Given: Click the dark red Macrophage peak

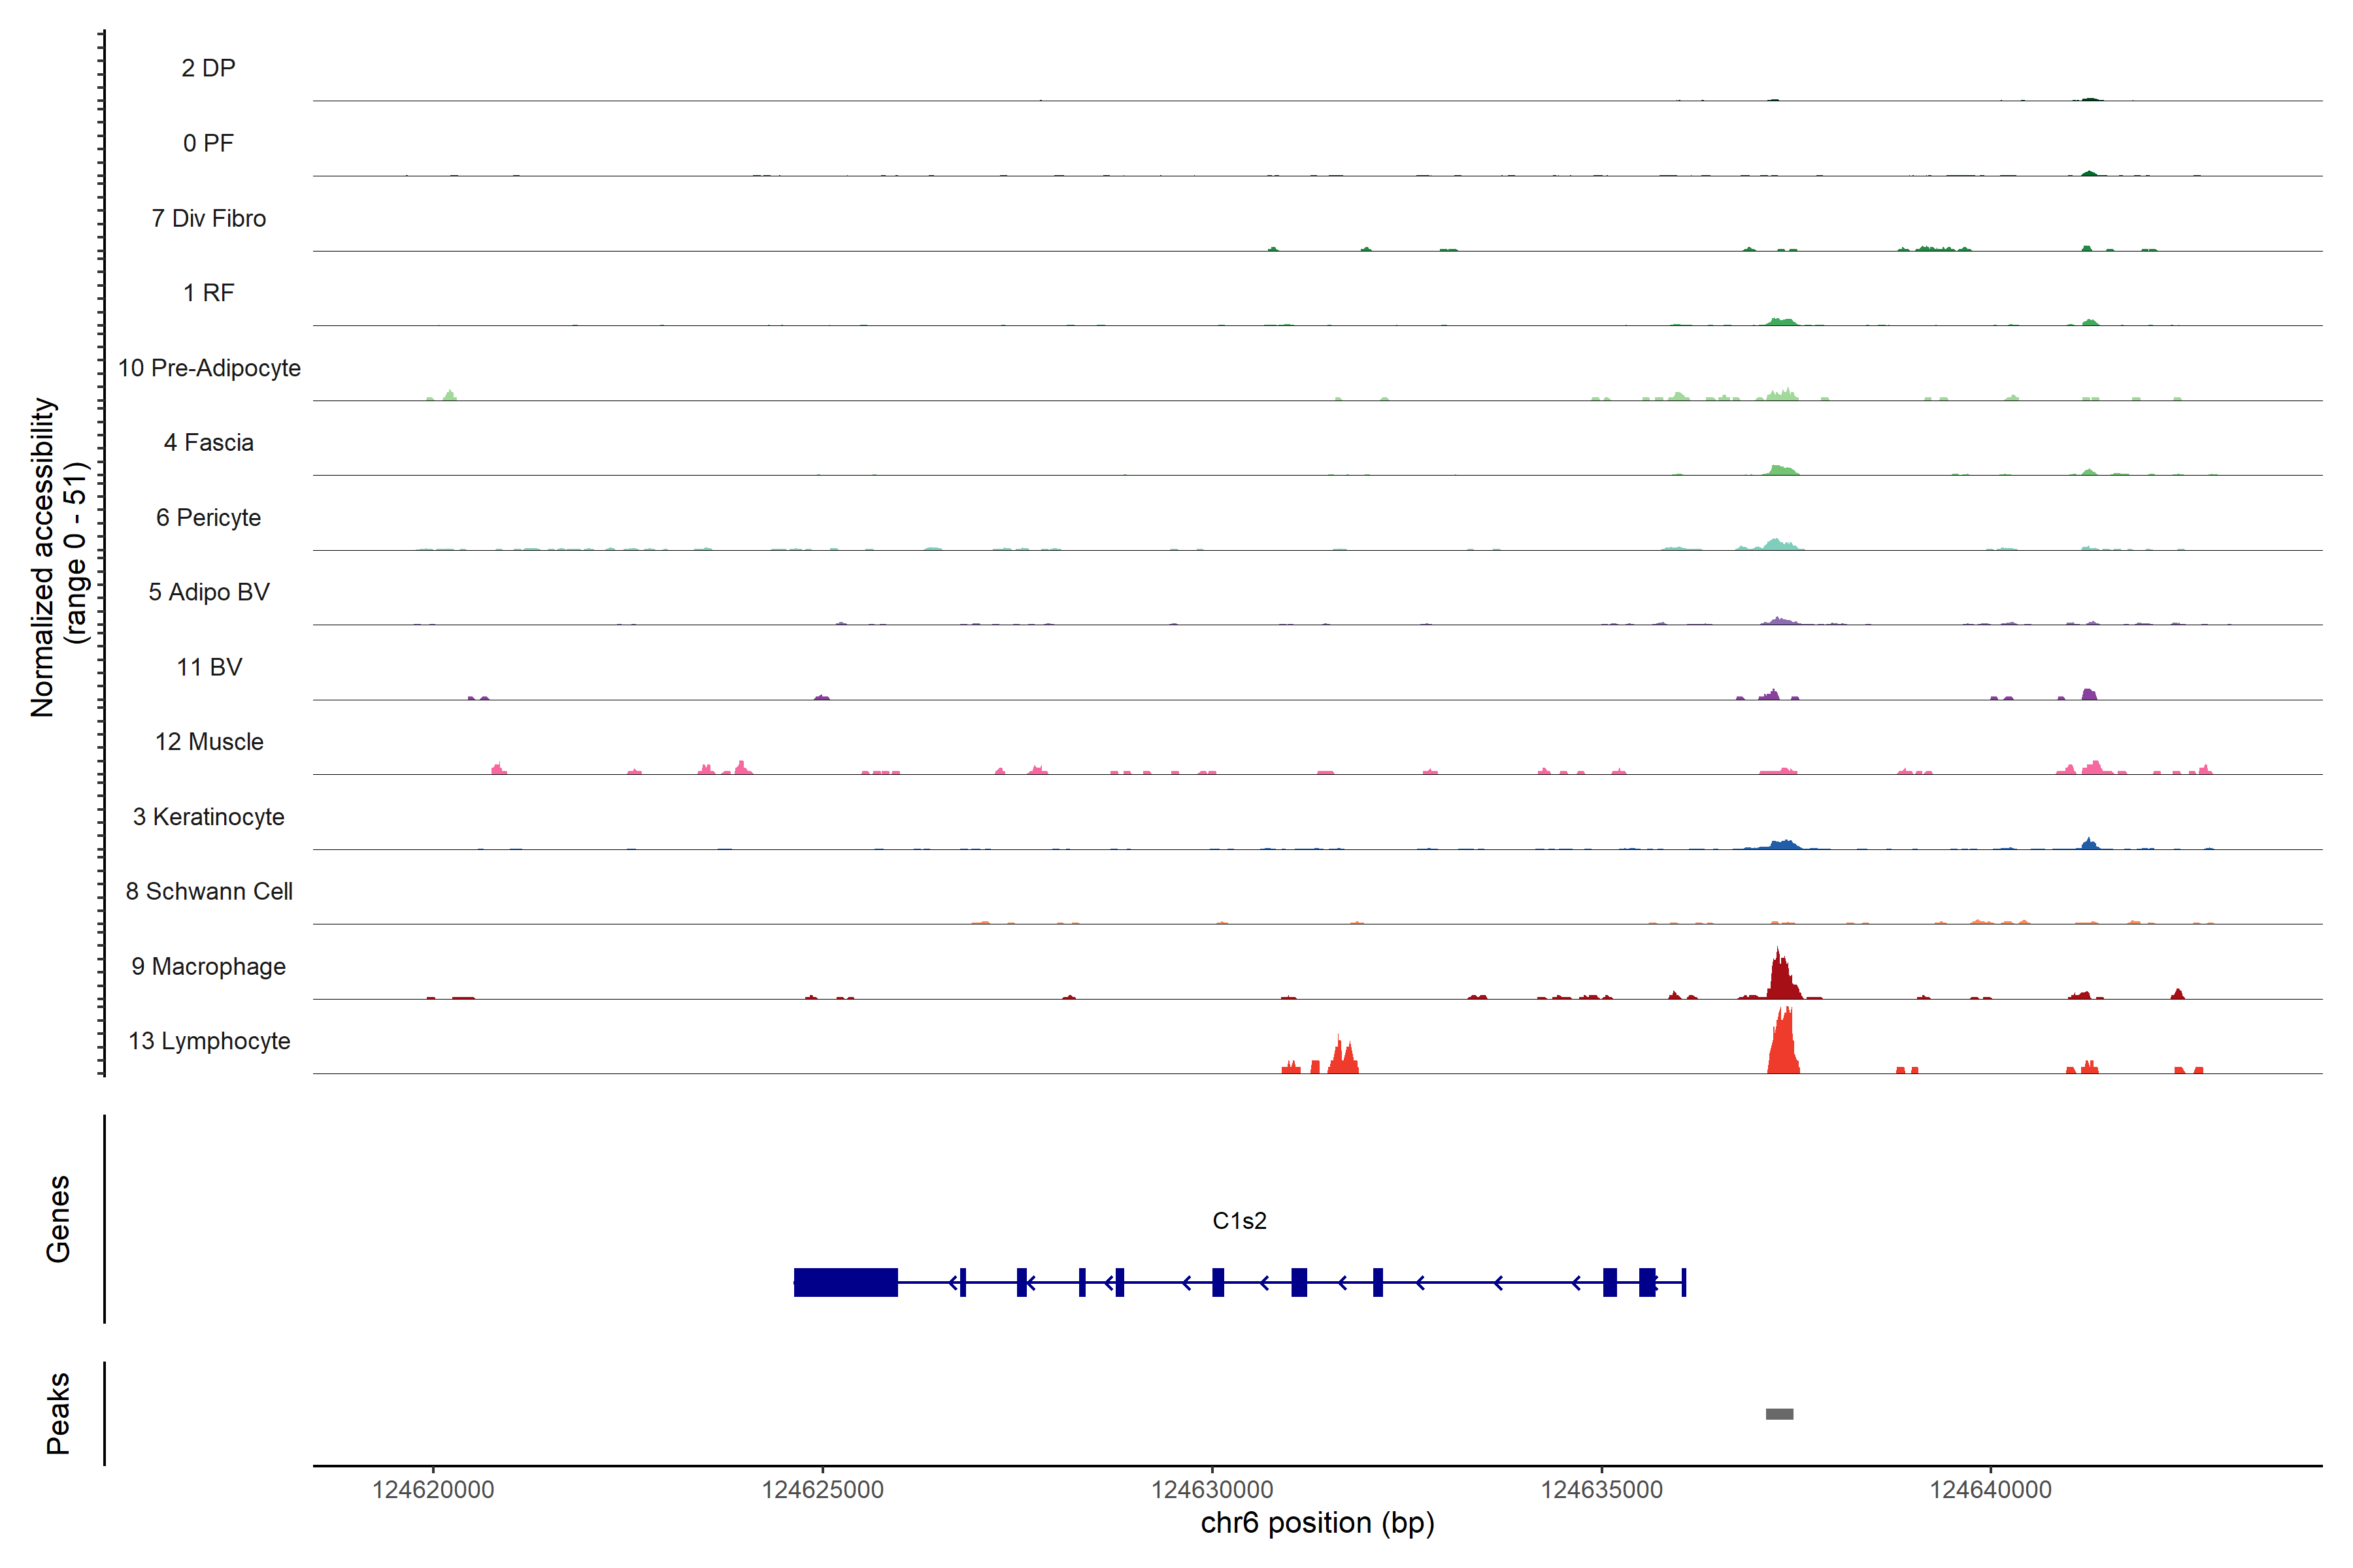Looking at the screenshot, I should pyautogui.click(x=1780, y=980).
